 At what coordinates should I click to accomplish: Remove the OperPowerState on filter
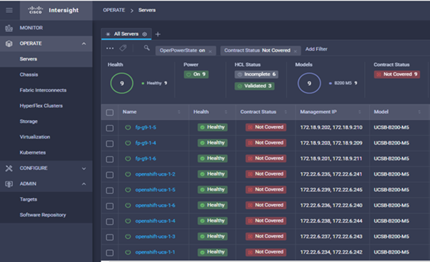(x=210, y=51)
